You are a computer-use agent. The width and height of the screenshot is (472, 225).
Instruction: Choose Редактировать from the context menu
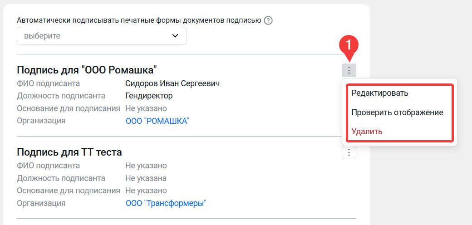[x=380, y=93]
